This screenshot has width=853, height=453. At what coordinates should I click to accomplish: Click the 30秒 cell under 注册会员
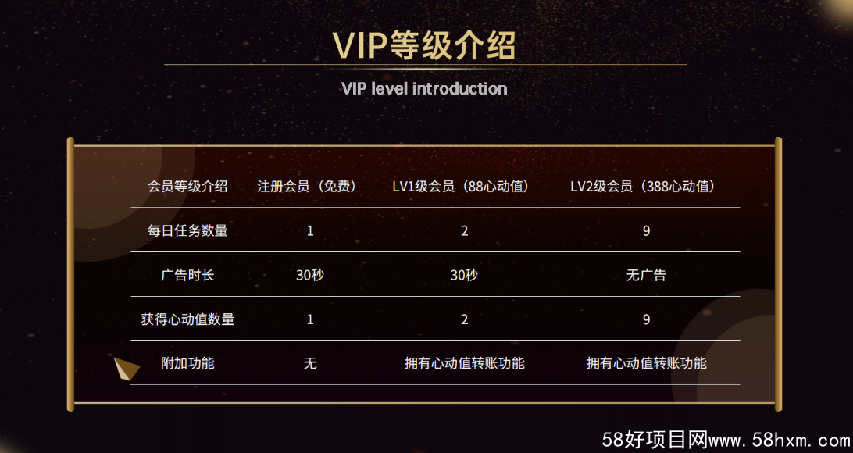[x=309, y=275]
